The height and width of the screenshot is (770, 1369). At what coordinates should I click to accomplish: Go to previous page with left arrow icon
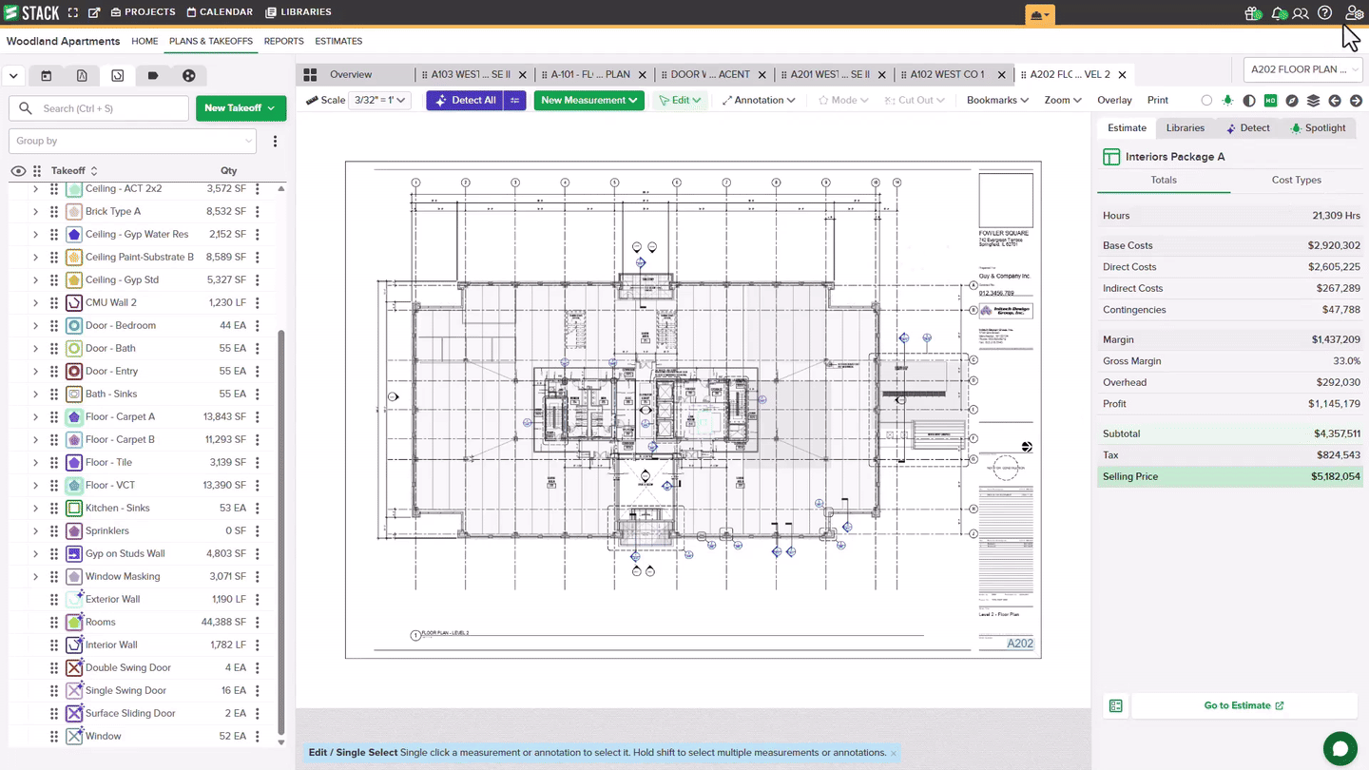(1335, 101)
